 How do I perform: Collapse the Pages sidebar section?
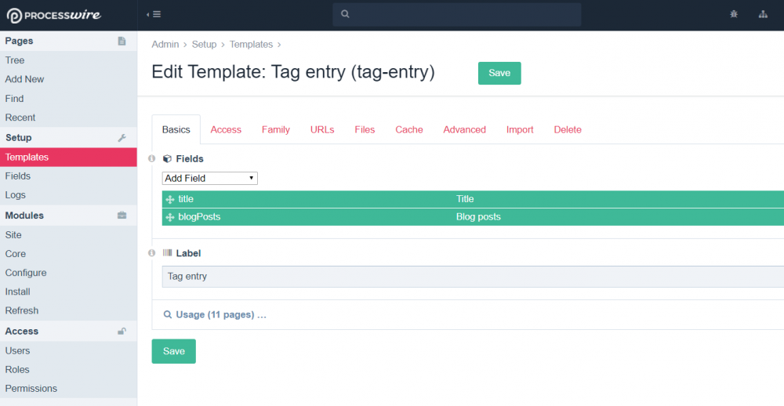pyautogui.click(x=68, y=41)
